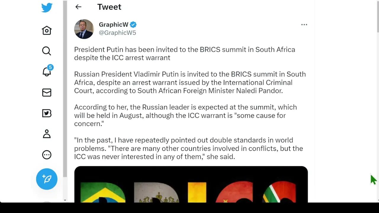Viewport: 379px width, 213px height.
Task: Go to the Home timeline
Action: (47, 30)
